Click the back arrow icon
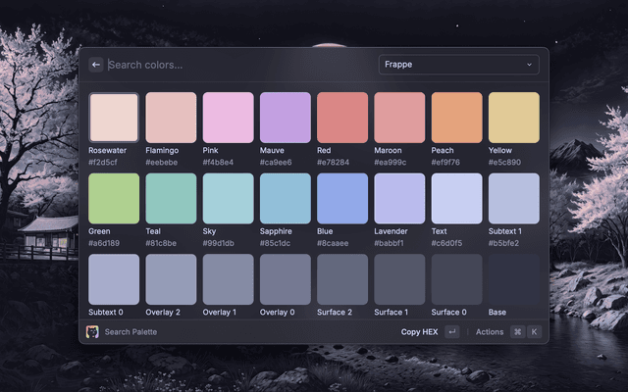This screenshot has width=628, height=392. tap(96, 65)
